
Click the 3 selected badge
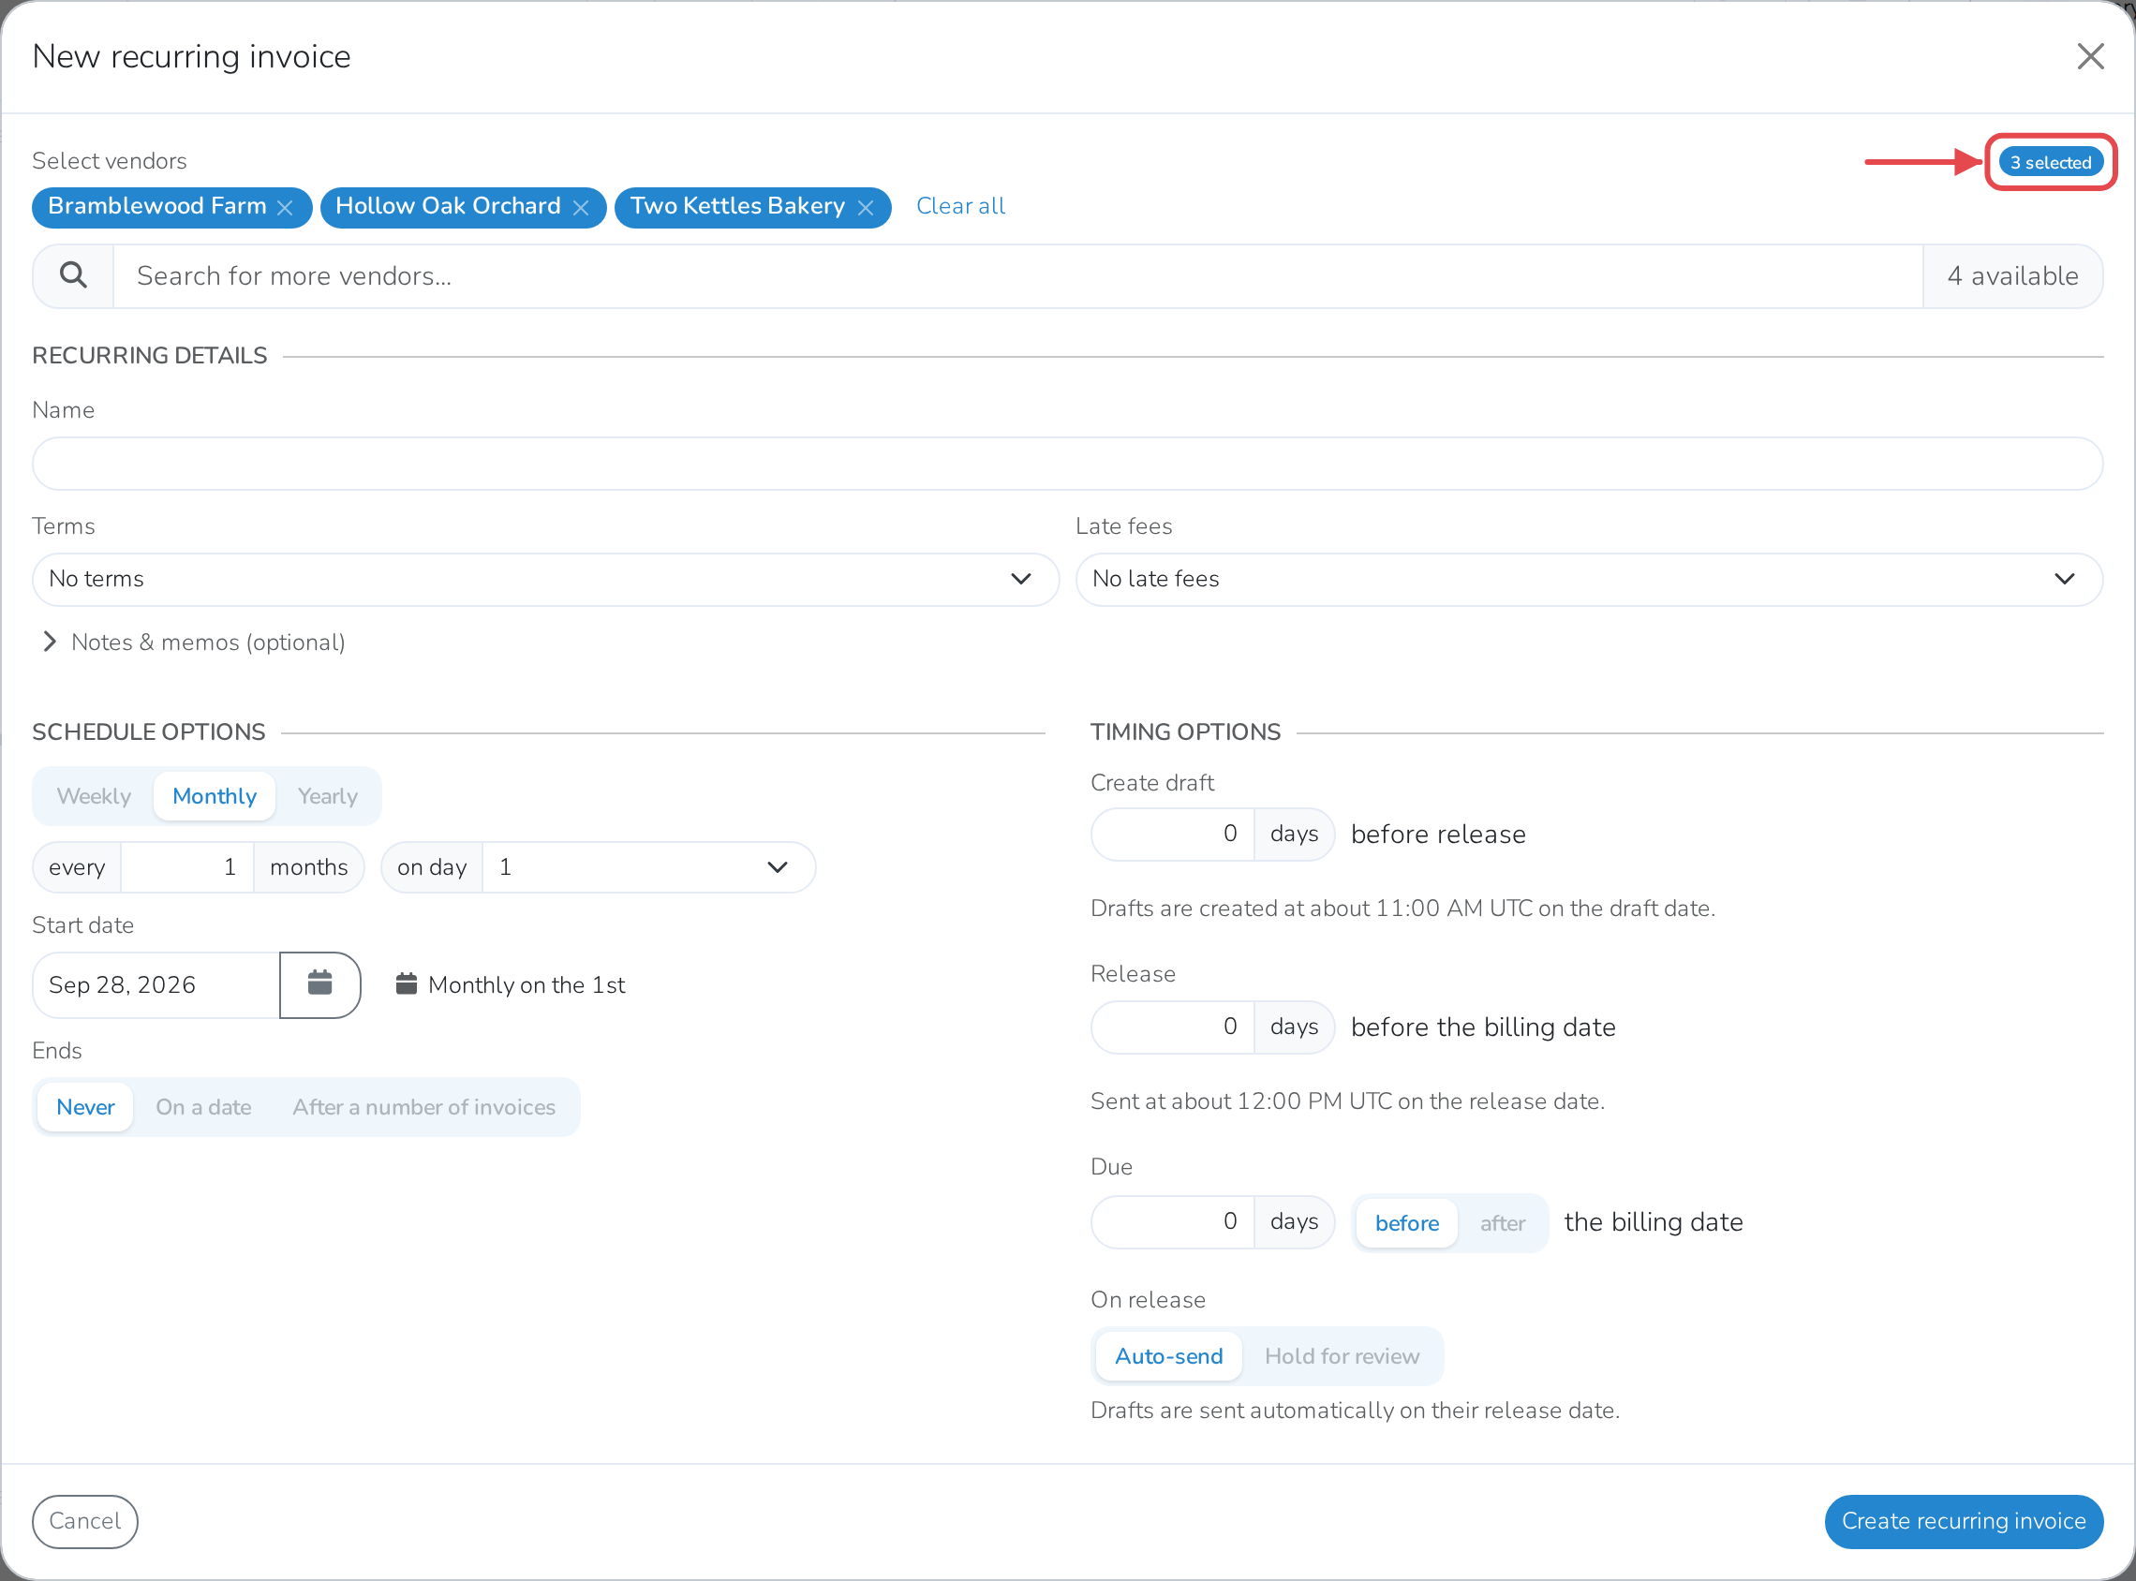(x=2050, y=163)
